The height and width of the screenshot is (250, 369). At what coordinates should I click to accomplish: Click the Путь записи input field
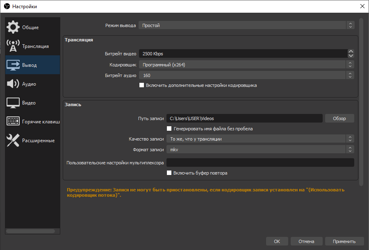[244, 118]
